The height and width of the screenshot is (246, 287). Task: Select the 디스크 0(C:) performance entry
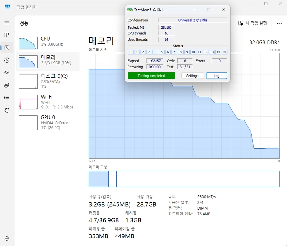pos(47,81)
